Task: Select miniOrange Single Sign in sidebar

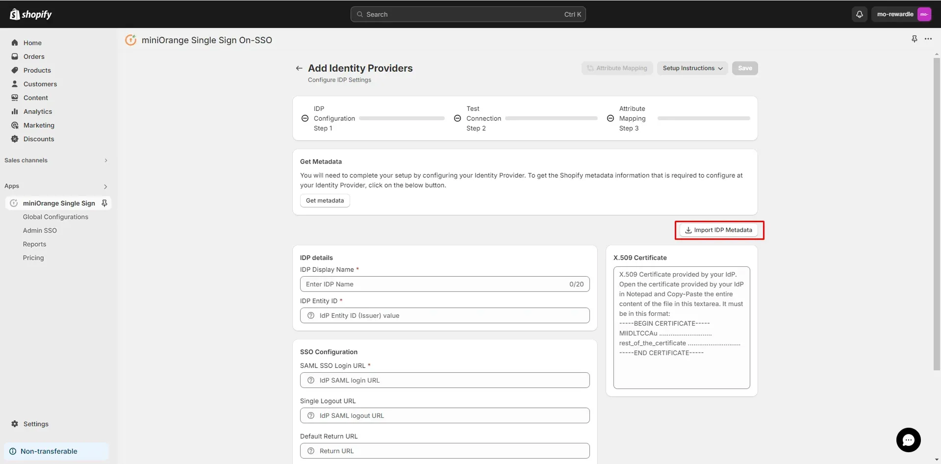Action: coord(58,203)
